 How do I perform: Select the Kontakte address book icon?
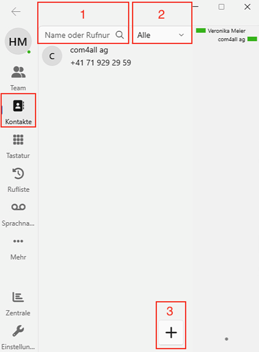18,105
